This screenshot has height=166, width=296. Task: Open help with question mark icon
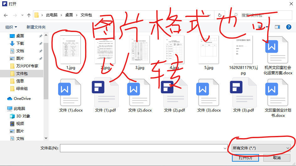click(x=289, y=27)
